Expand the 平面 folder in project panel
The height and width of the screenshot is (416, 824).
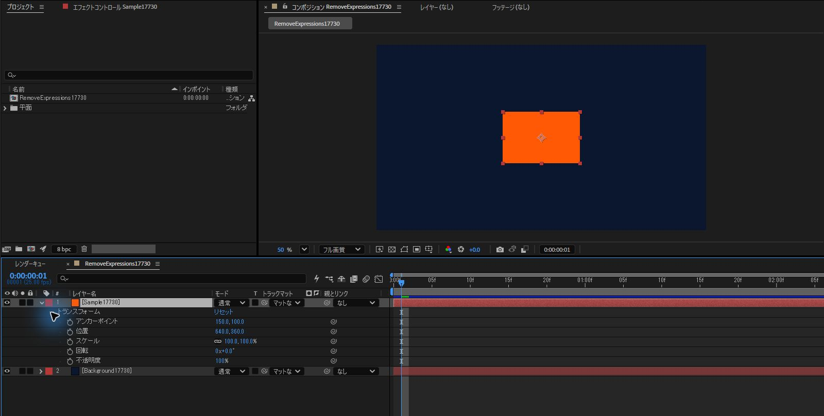[x=5, y=108]
